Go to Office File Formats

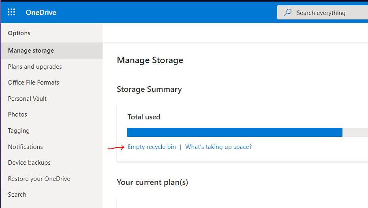[34, 83]
